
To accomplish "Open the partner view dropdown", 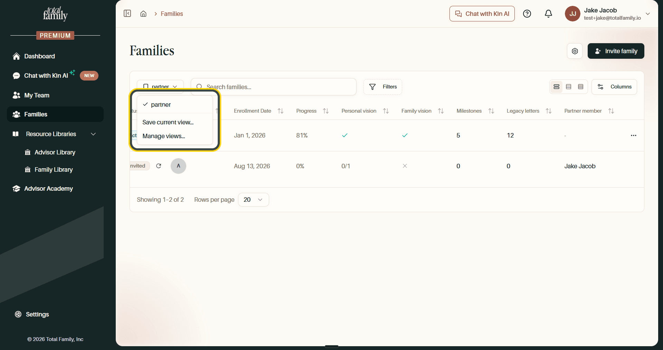I will 160,86.
